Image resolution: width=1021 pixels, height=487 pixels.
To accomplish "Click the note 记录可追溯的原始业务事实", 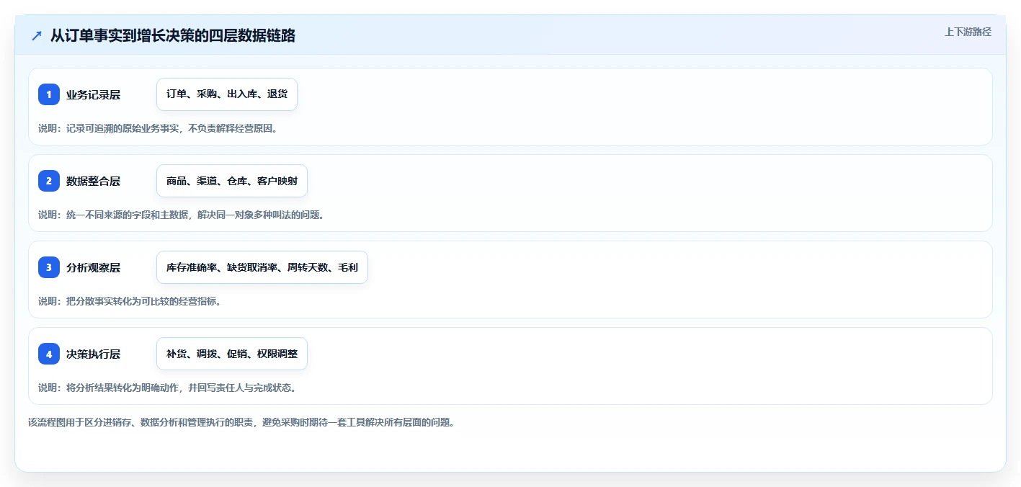I will coord(124,128).
